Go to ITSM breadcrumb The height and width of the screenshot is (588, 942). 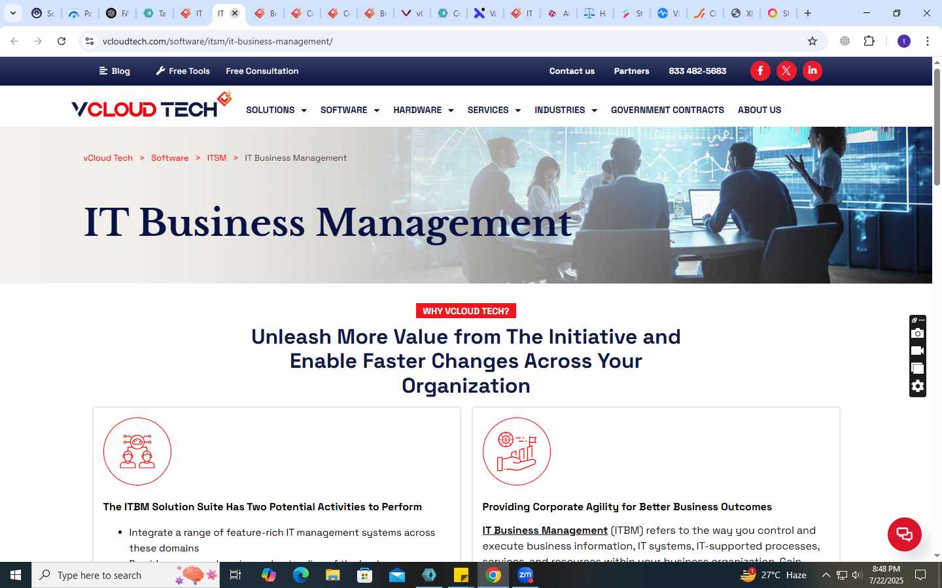click(217, 157)
